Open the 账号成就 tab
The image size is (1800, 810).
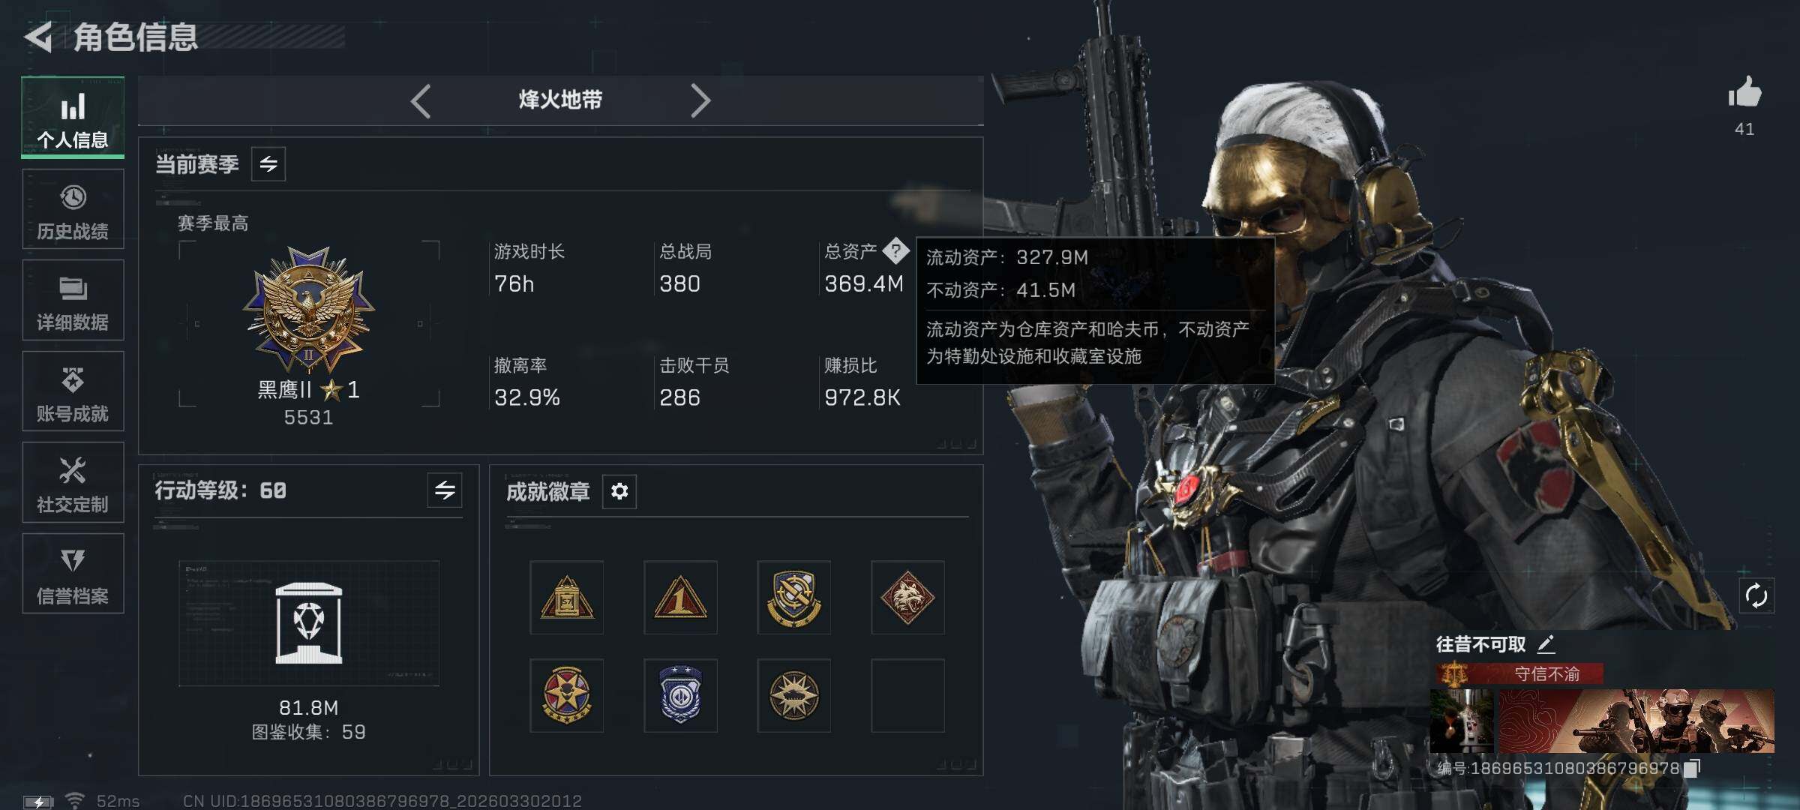[x=73, y=391]
